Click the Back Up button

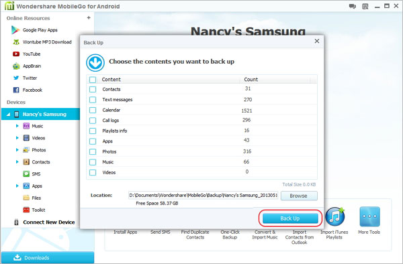pos(290,218)
